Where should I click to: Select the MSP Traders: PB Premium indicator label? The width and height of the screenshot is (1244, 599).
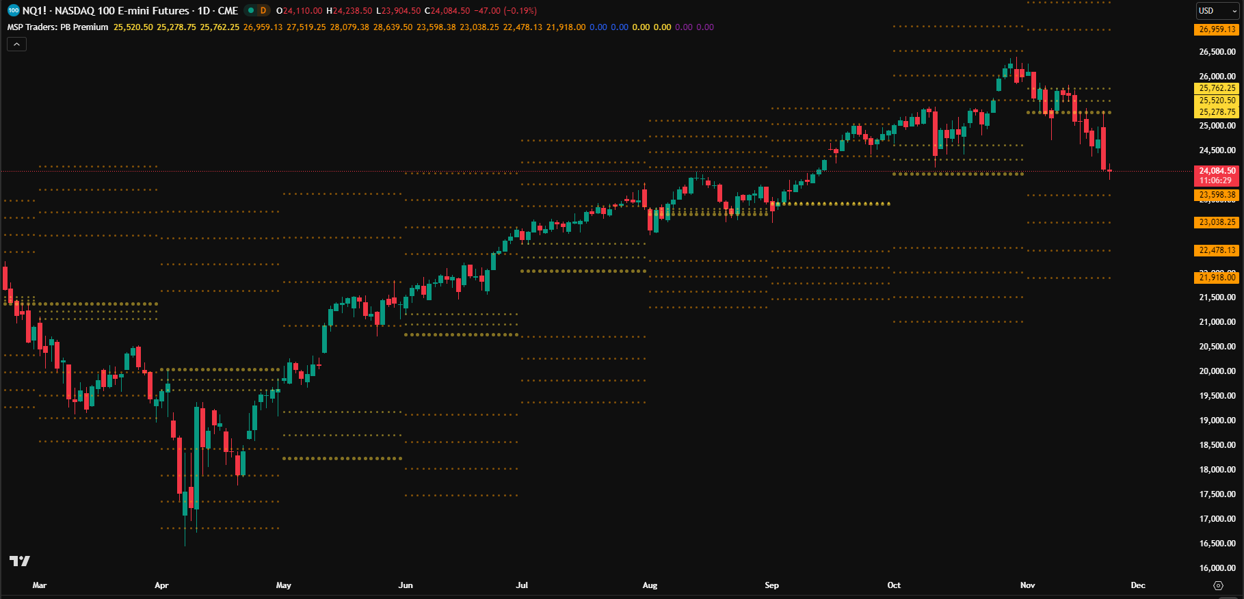pyautogui.click(x=58, y=27)
